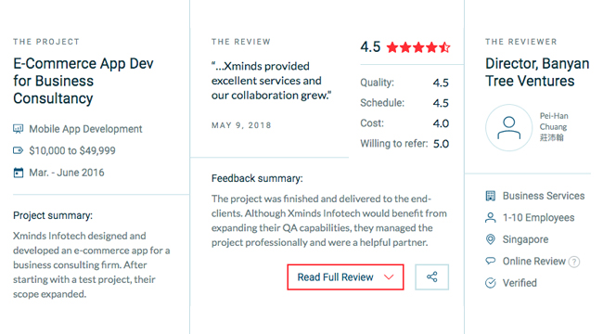Click the red star rating

coord(418,47)
